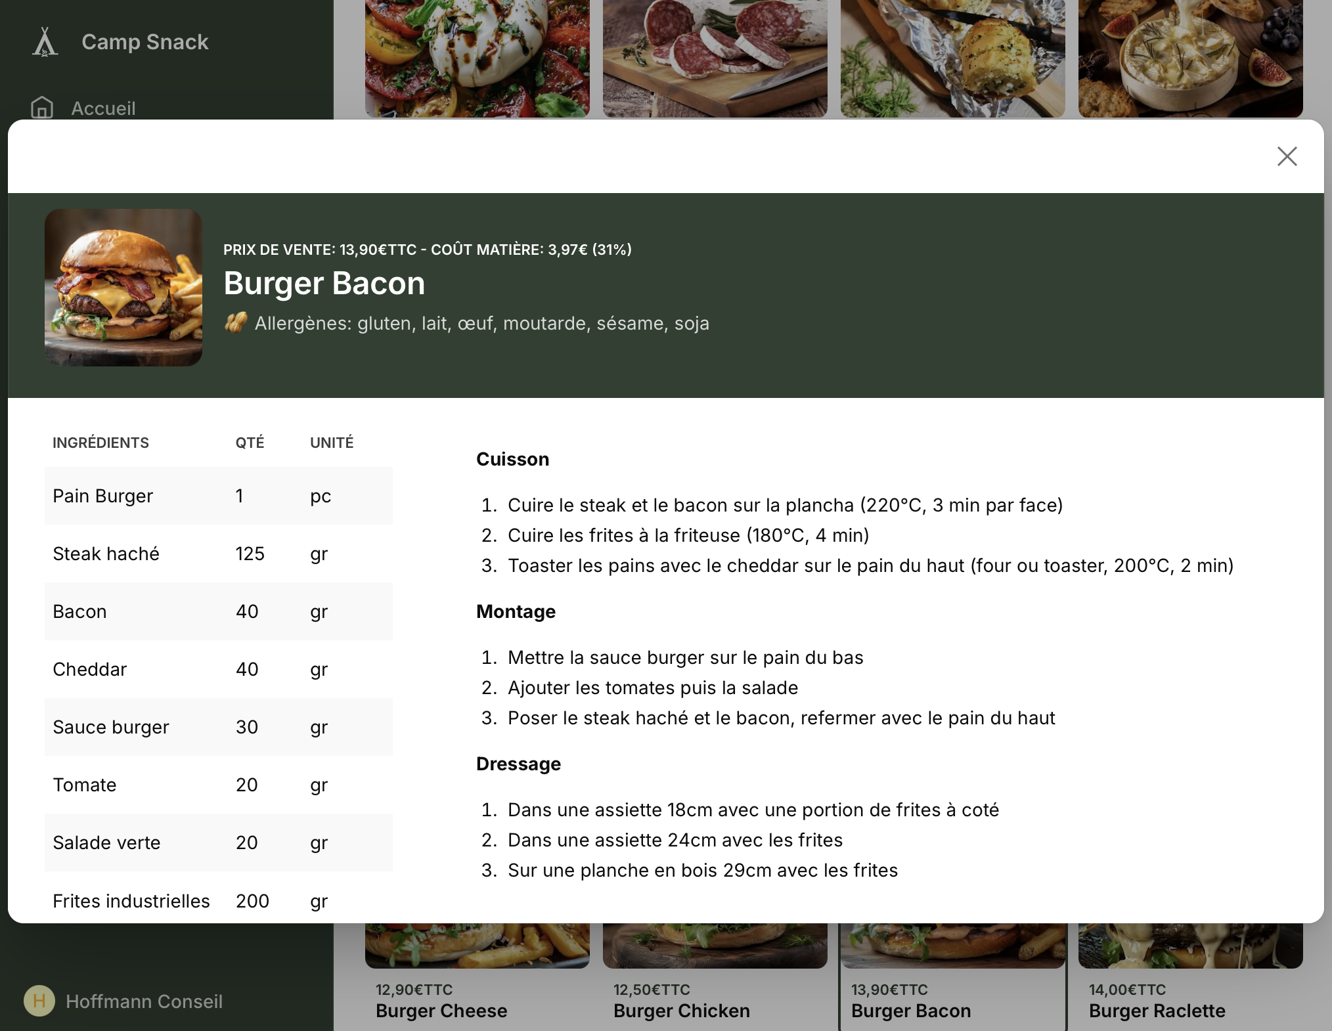Open the burrata tomato salad thumbnail
1332x1031 pixels.
tap(477, 59)
